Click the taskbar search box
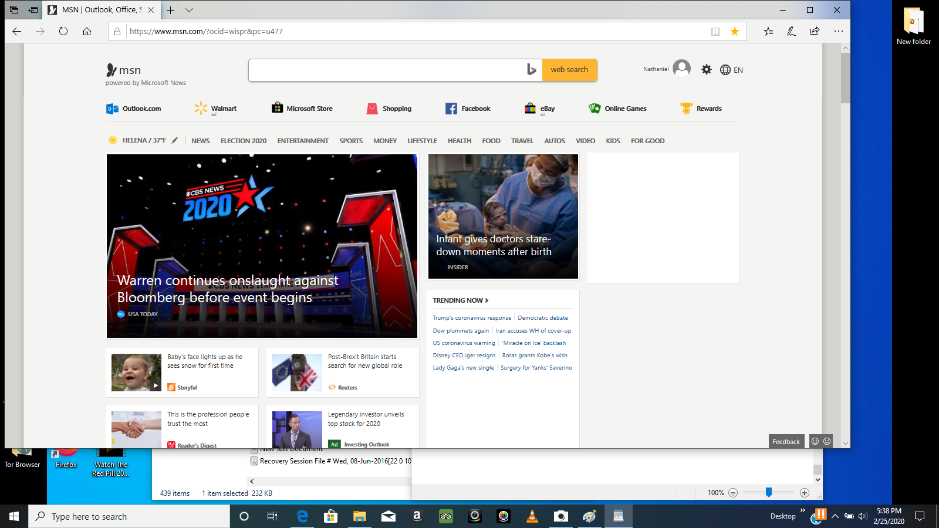 129,516
